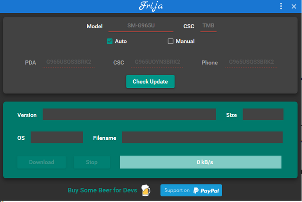Click the Version output box
302x202 pixels.
pos(129,114)
